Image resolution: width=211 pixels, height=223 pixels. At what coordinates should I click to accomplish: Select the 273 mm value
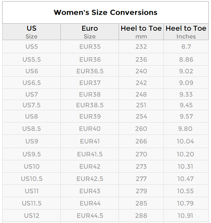pyautogui.click(x=141, y=166)
